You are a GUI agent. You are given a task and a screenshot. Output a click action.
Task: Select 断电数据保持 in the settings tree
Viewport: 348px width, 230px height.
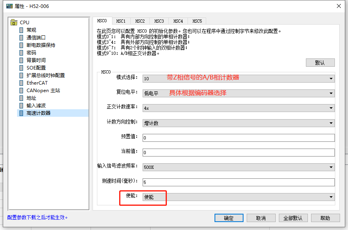41,45
